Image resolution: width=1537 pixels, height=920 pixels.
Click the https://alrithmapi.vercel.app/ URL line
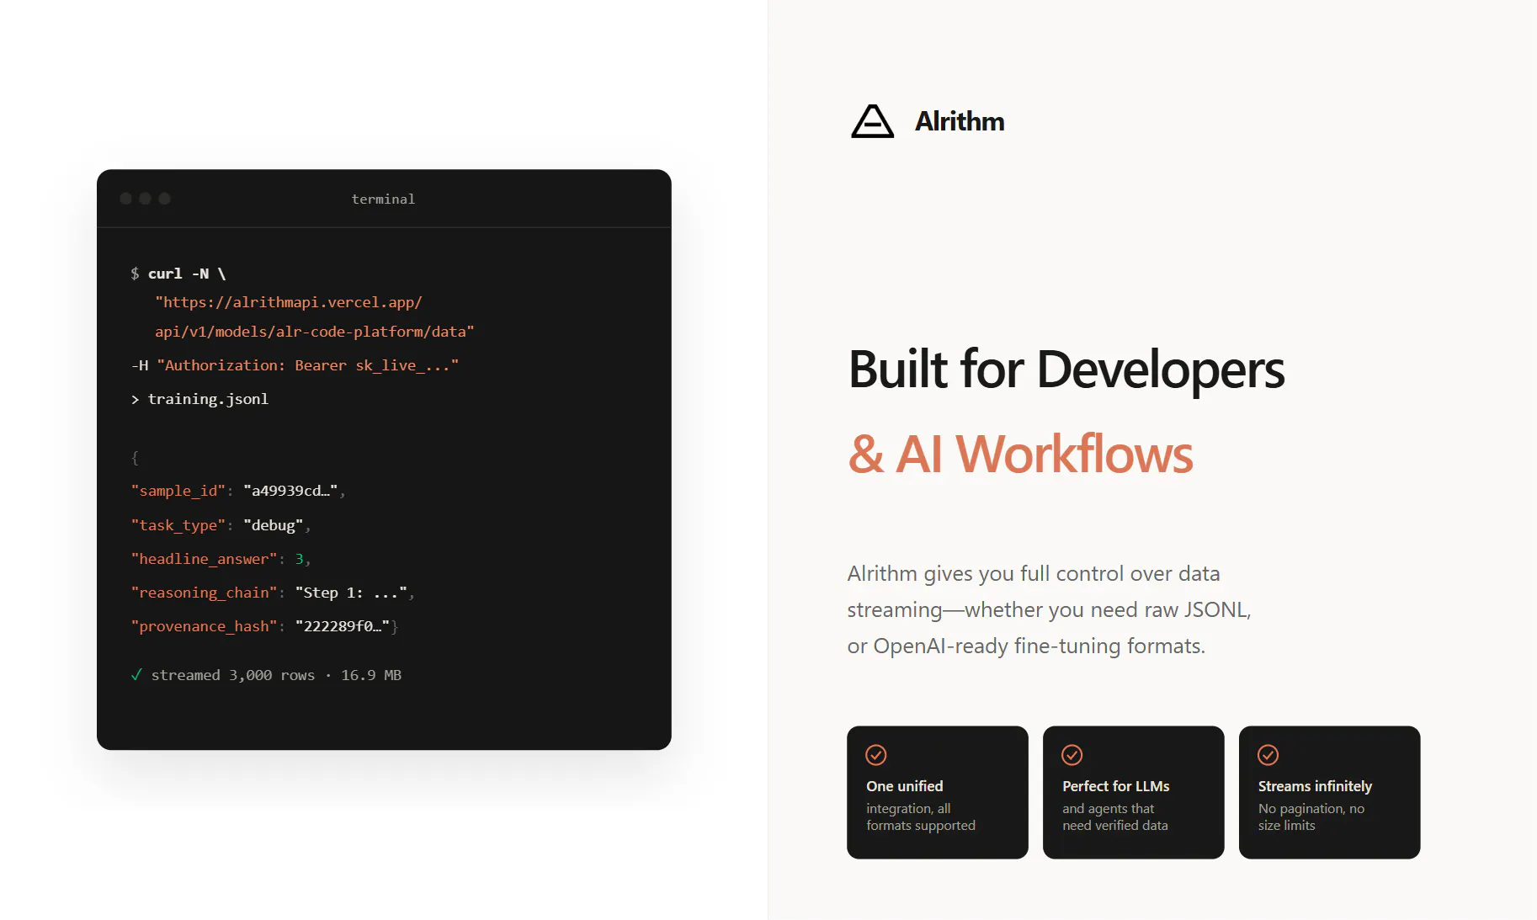289,302
